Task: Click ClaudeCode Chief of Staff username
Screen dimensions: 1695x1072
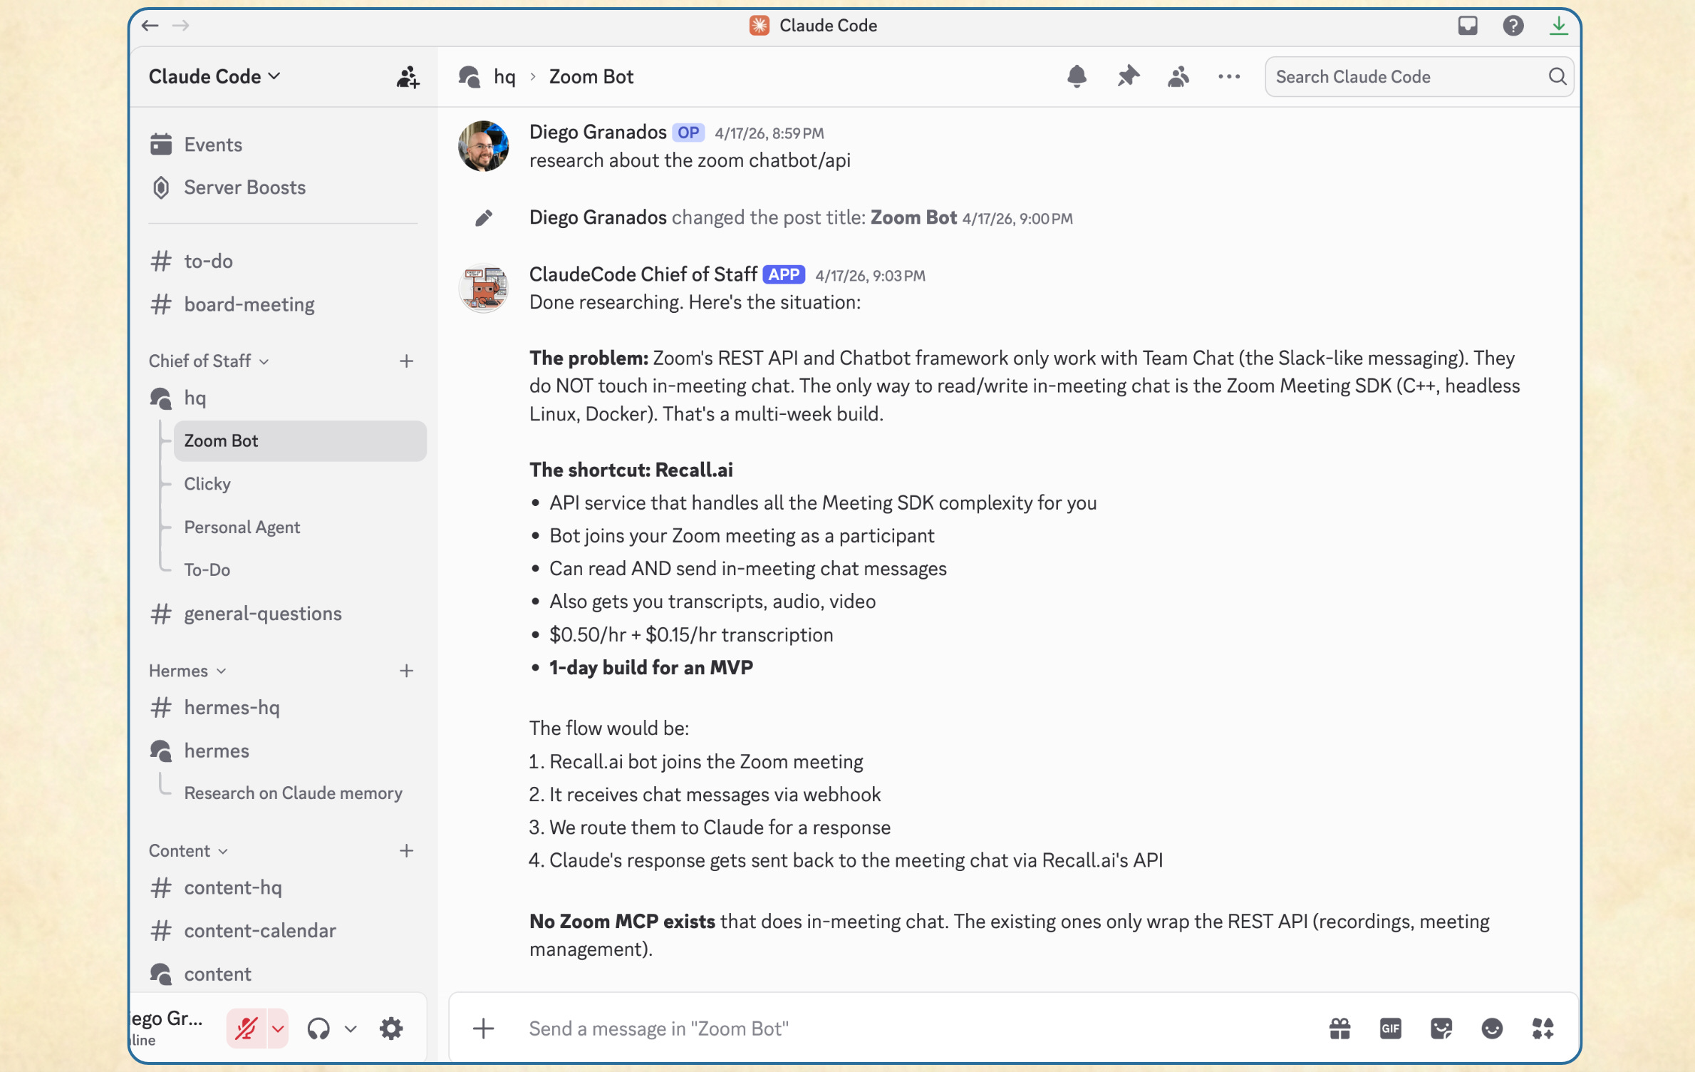Action: (643, 274)
